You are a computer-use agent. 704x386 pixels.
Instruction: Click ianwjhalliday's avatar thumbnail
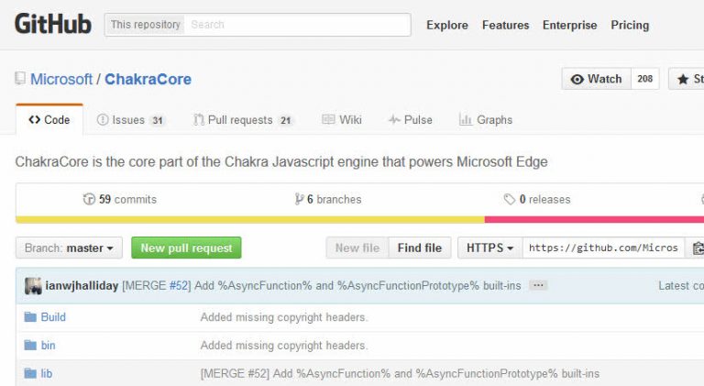point(33,285)
